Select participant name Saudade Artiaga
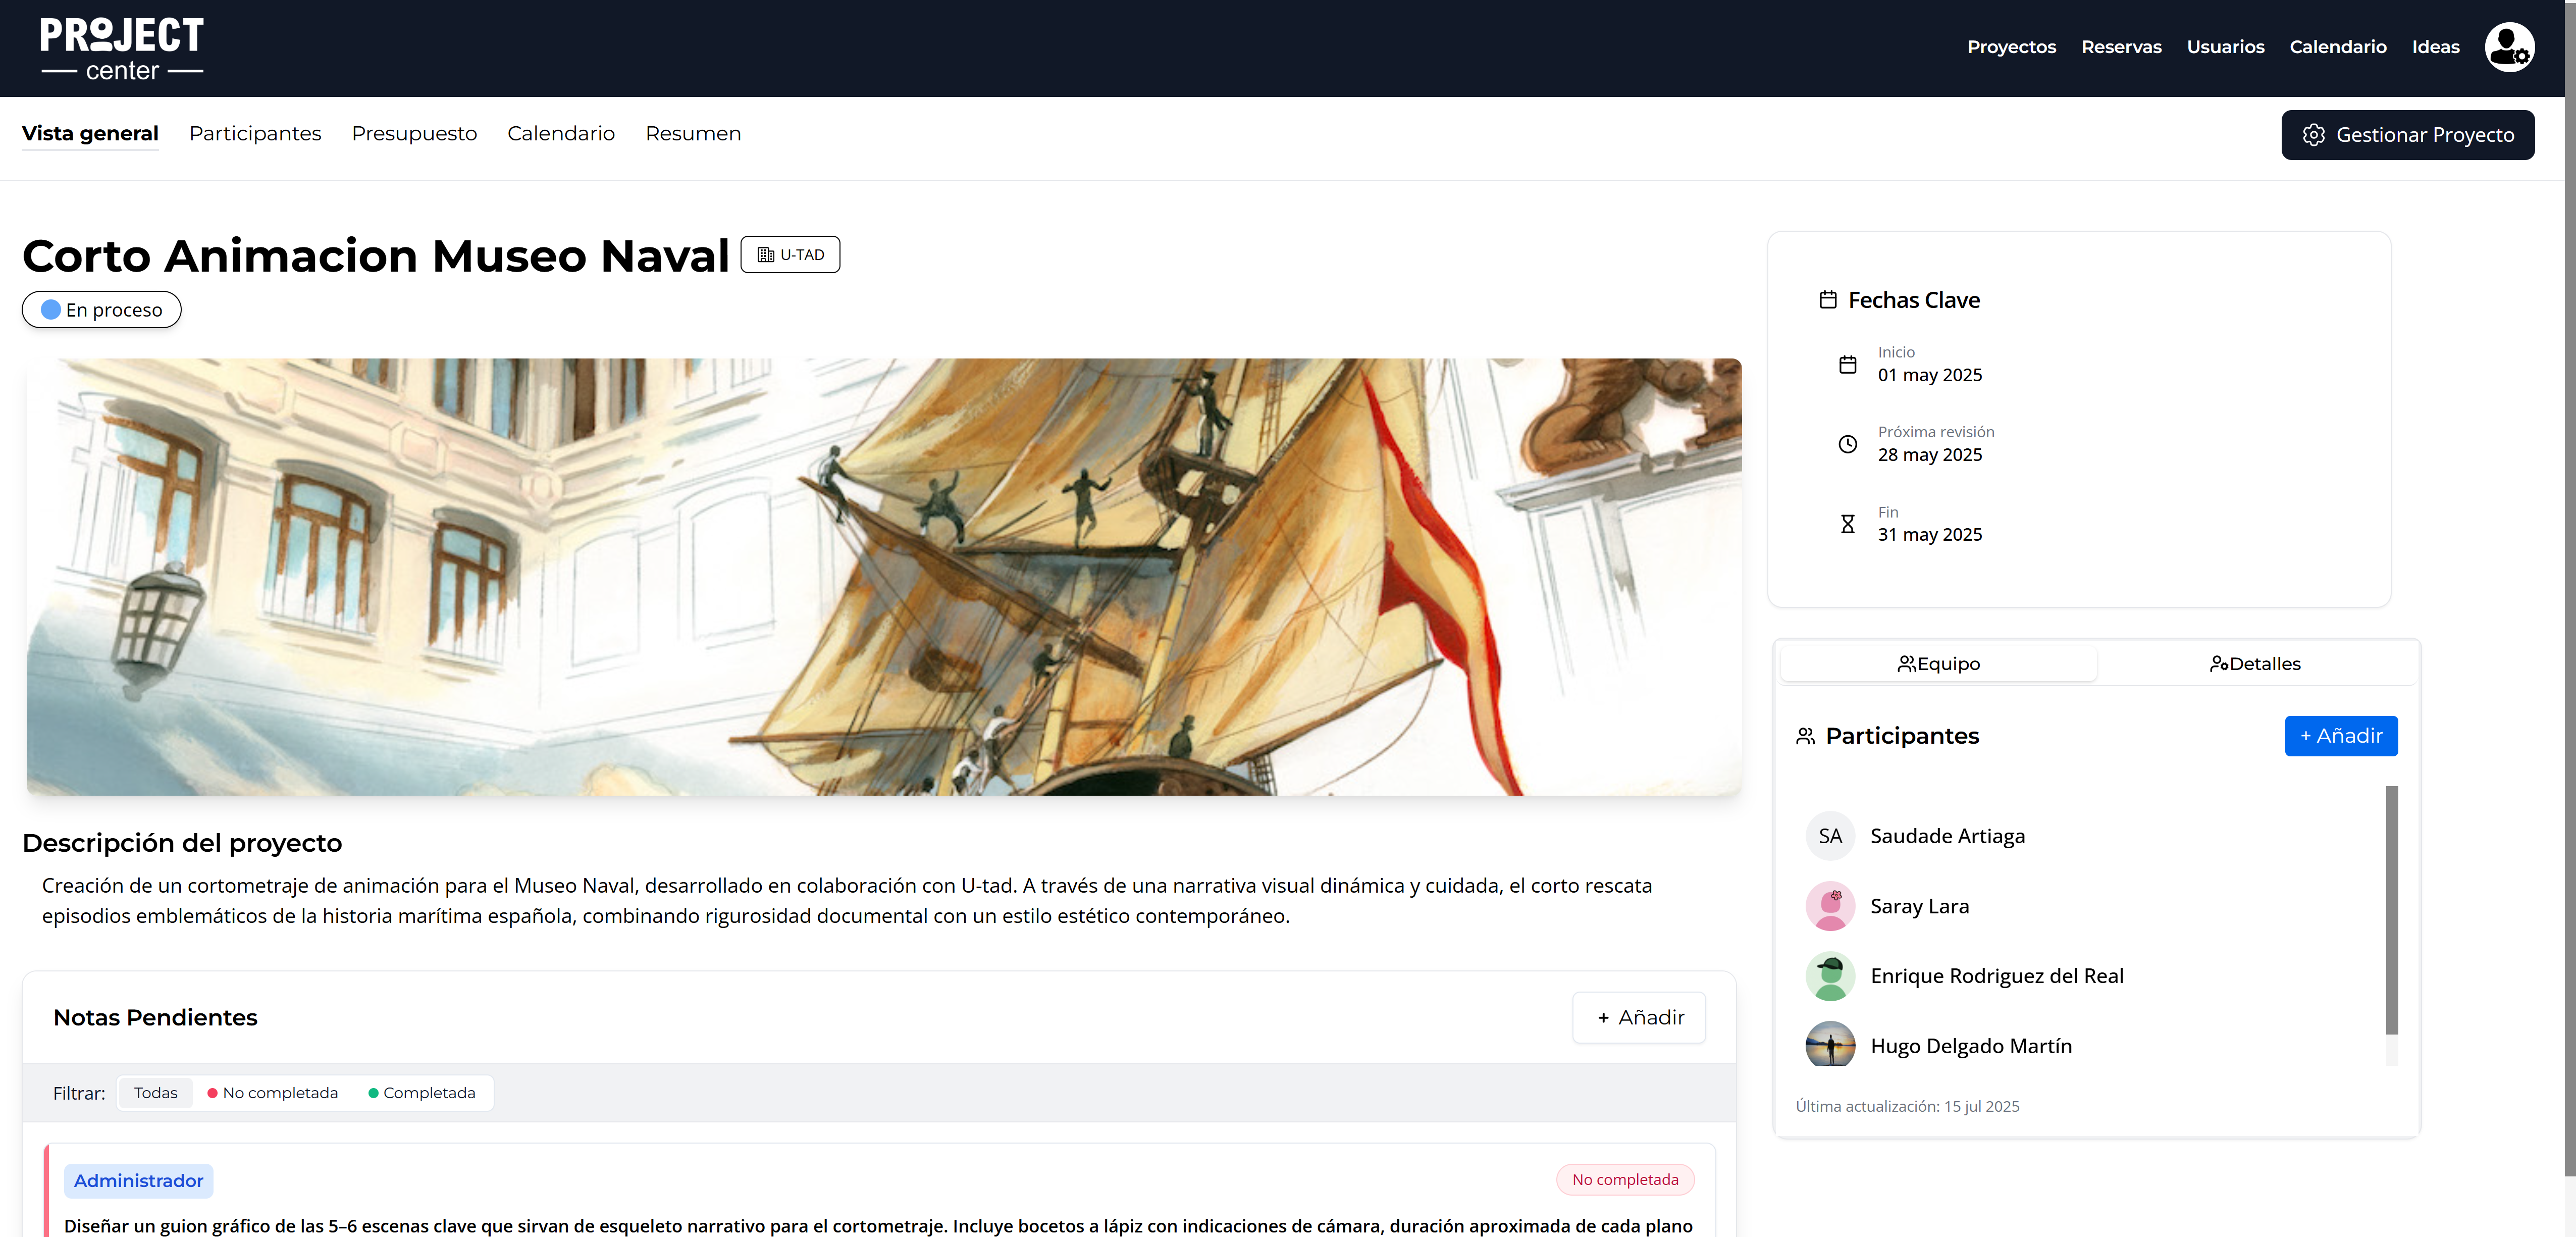Viewport: 2576px width, 1237px height. 1947,836
